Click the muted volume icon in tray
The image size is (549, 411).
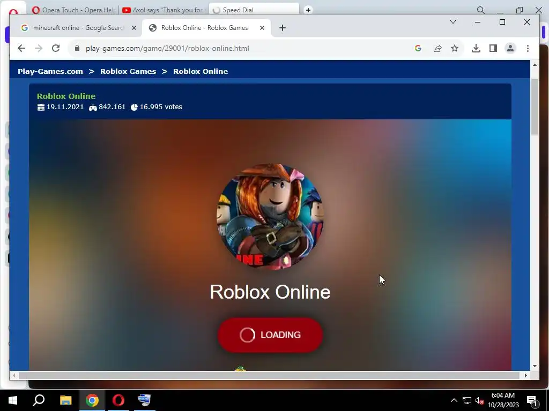pos(479,400)
